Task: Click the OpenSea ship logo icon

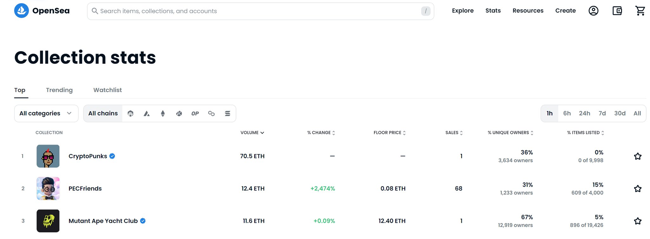Action: 22,11
